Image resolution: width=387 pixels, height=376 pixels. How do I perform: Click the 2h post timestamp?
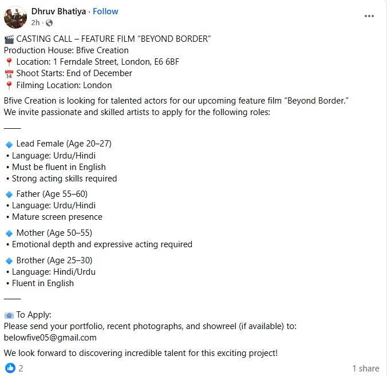[35, 23]
